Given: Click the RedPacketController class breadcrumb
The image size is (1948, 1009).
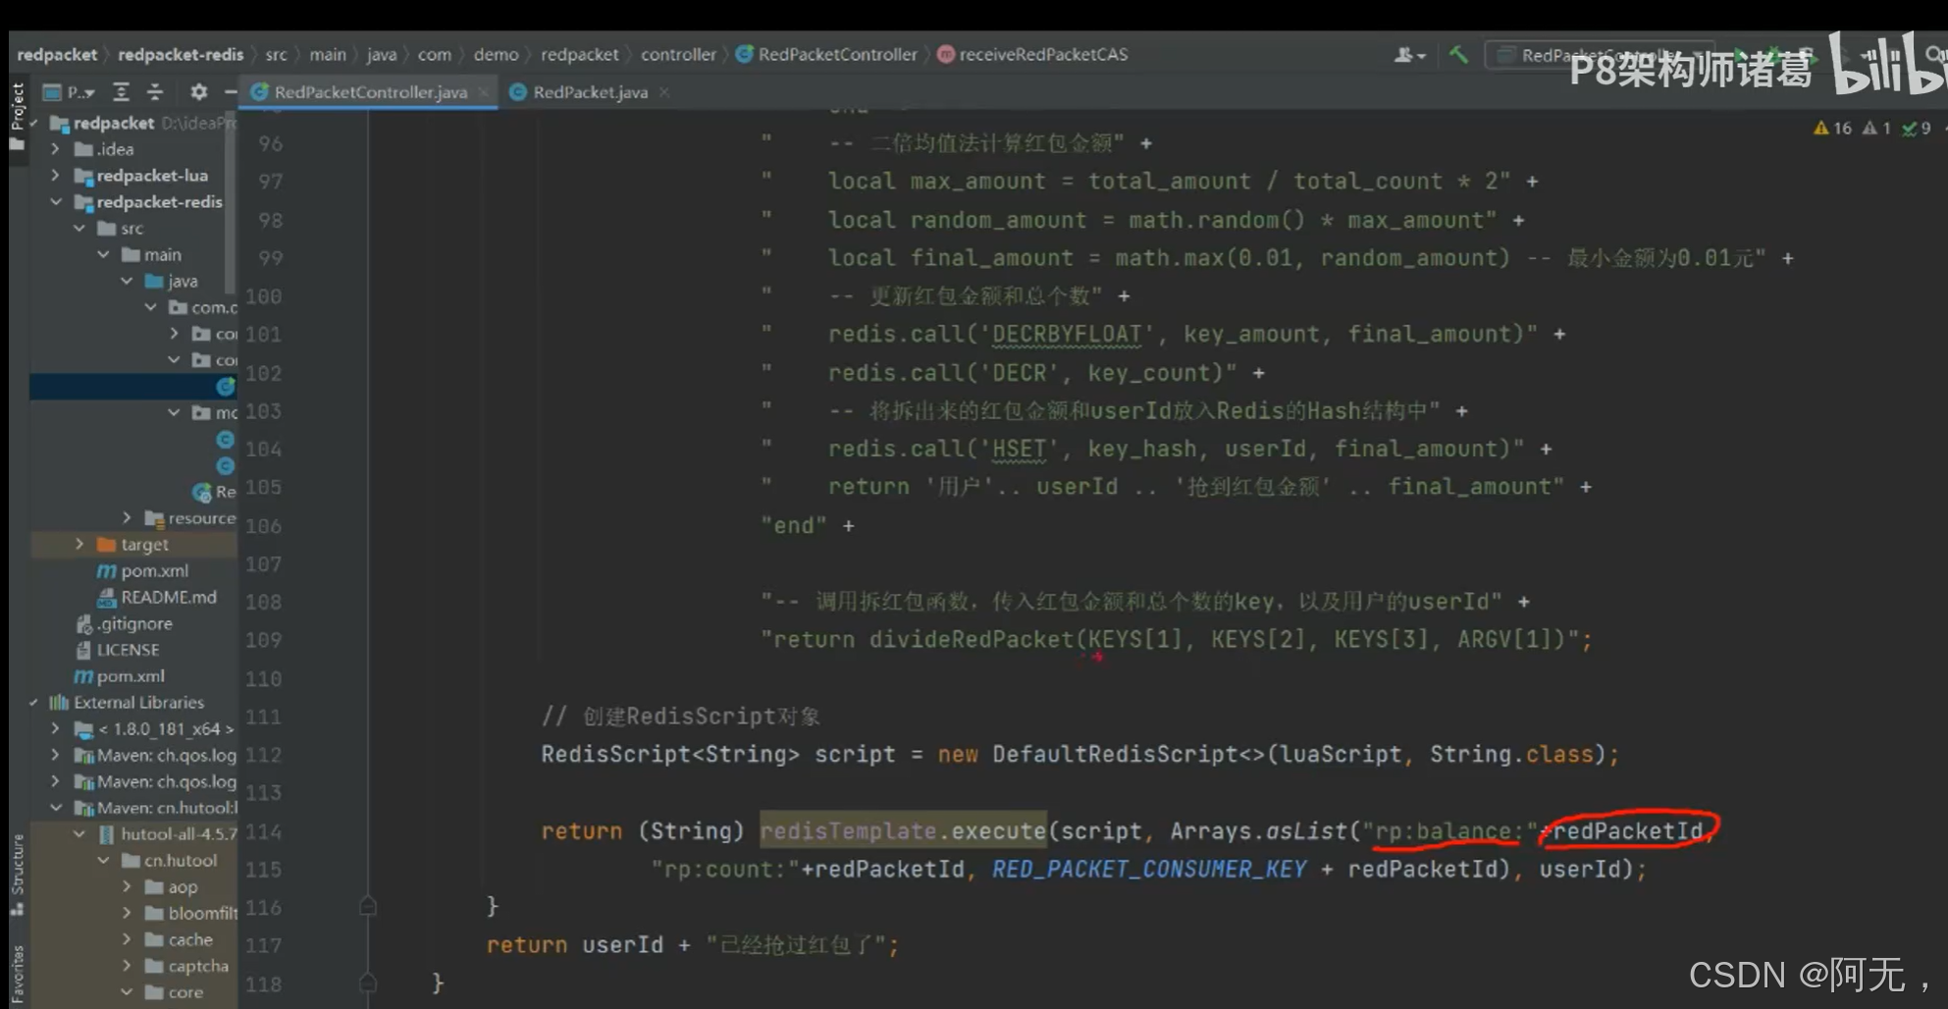Looking at the screenshot, I should pos(826,55).
